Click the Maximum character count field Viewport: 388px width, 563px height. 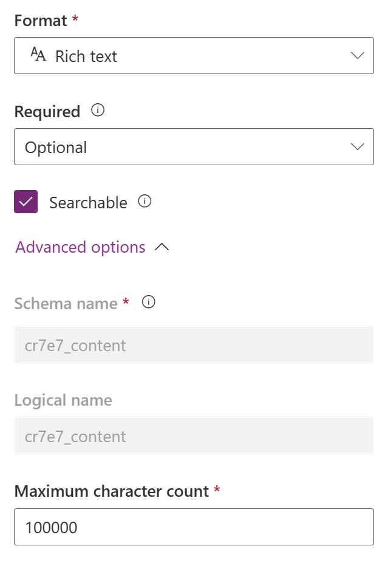(x=194, y=527)
